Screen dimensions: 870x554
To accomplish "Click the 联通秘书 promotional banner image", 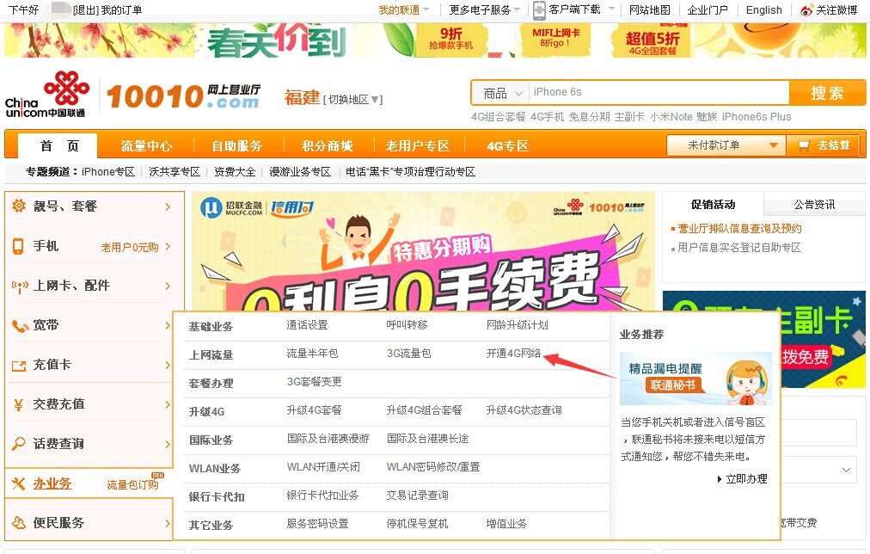I will point(695,378).
